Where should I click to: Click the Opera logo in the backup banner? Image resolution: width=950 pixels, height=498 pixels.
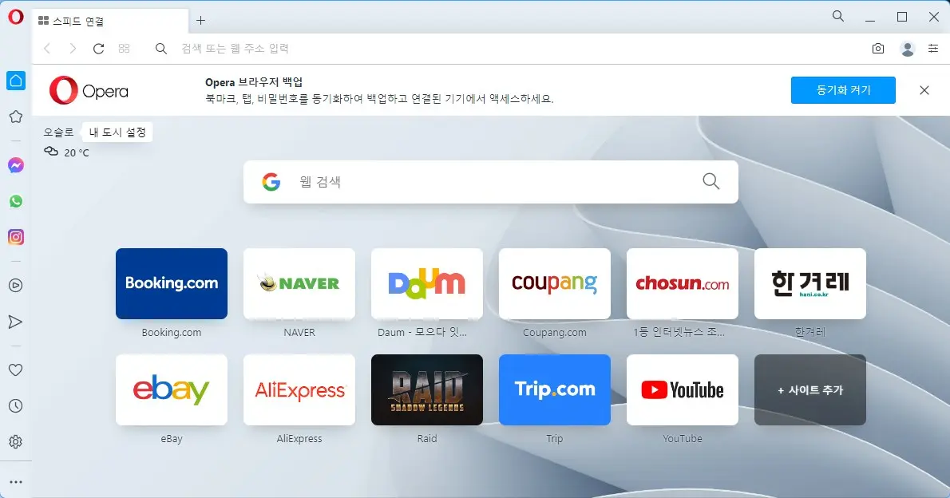pos(89,91)
